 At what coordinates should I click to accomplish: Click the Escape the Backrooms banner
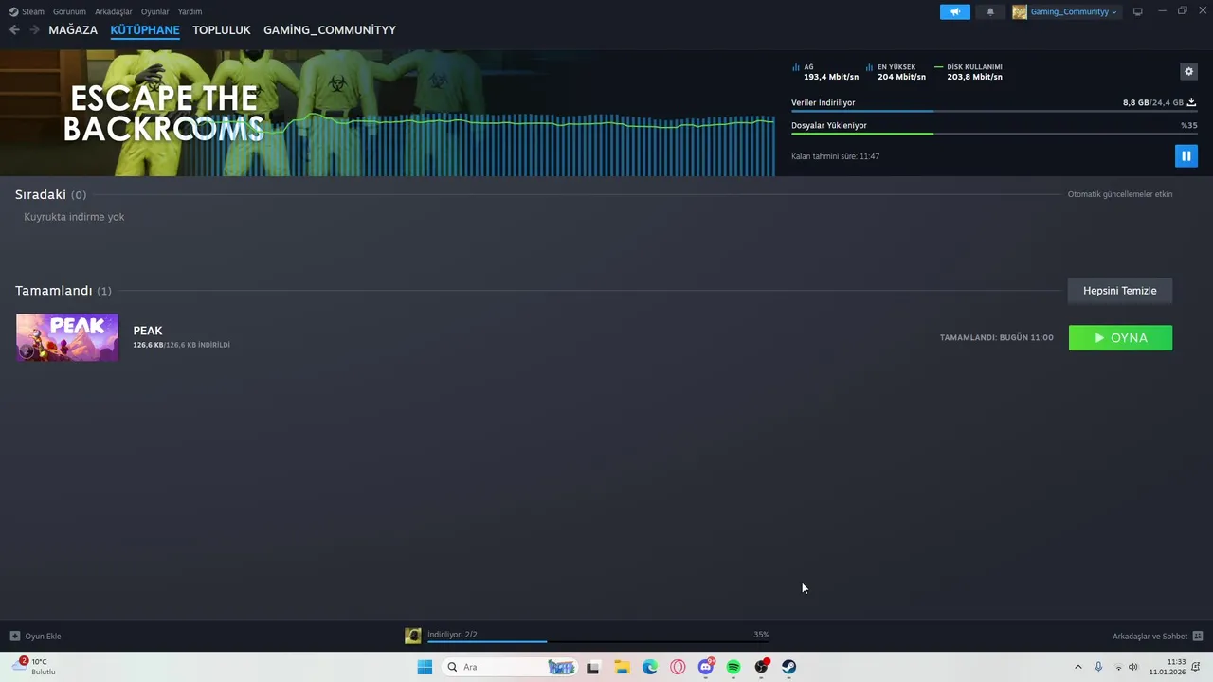387,113
